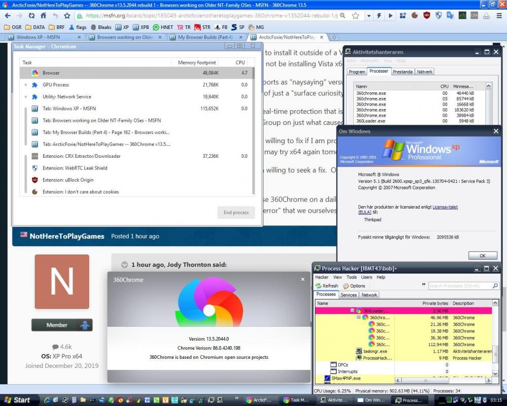
Task: Click the Reload page icon in toolbar
Action: tap(31, 15)
